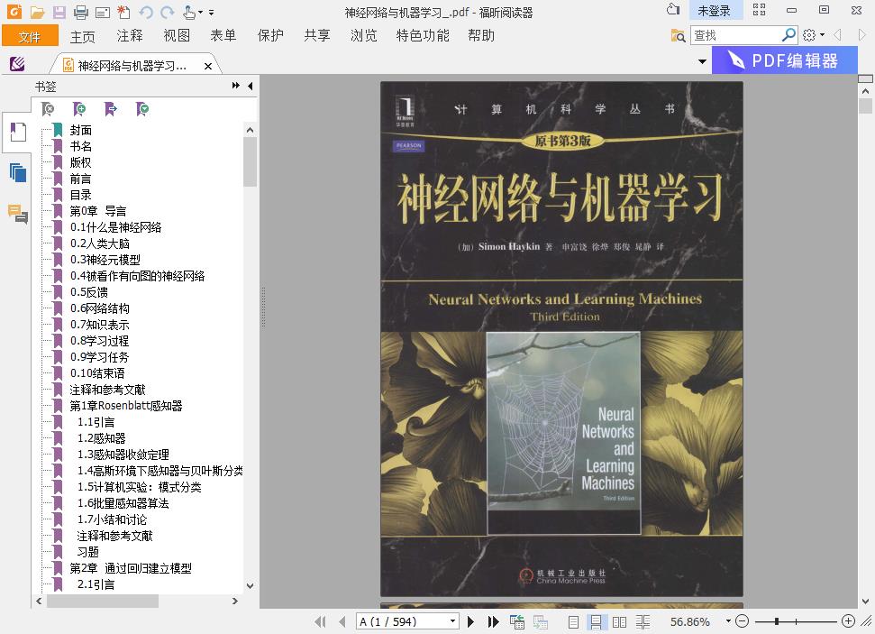Jump to bookmark 第0章 导言
The height and width of the screenshot is (634, 875).
(x=97, y=211)
